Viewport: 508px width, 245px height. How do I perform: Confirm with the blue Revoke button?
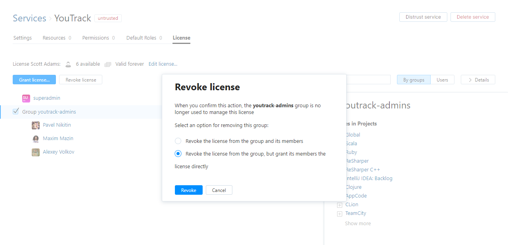(188, 190)
